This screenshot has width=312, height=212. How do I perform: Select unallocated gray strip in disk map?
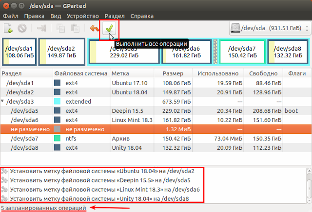215,52
